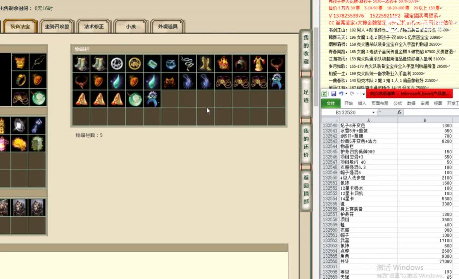The image size is (459, 279).
Task: Click the 物品栏数：5 label
Action: (89, 135)
